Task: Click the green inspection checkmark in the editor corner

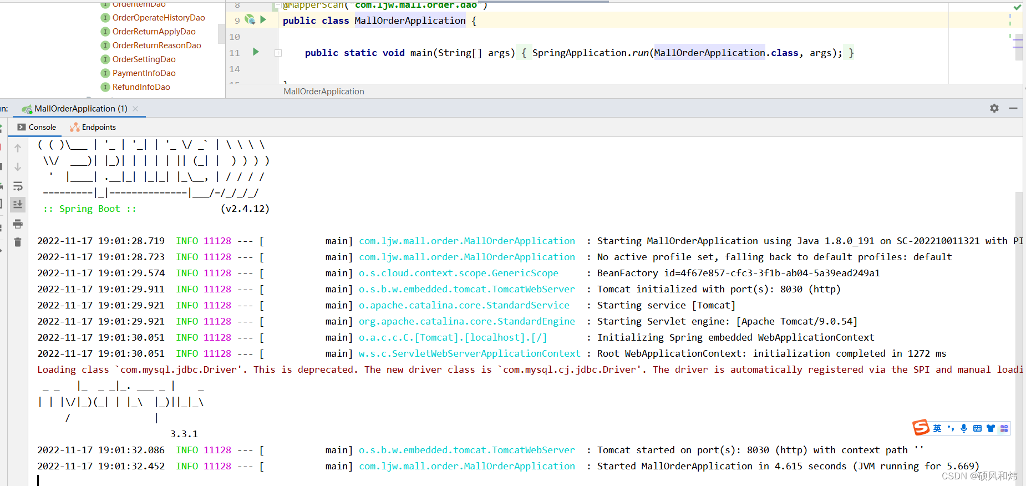Action: (1017, 7)
